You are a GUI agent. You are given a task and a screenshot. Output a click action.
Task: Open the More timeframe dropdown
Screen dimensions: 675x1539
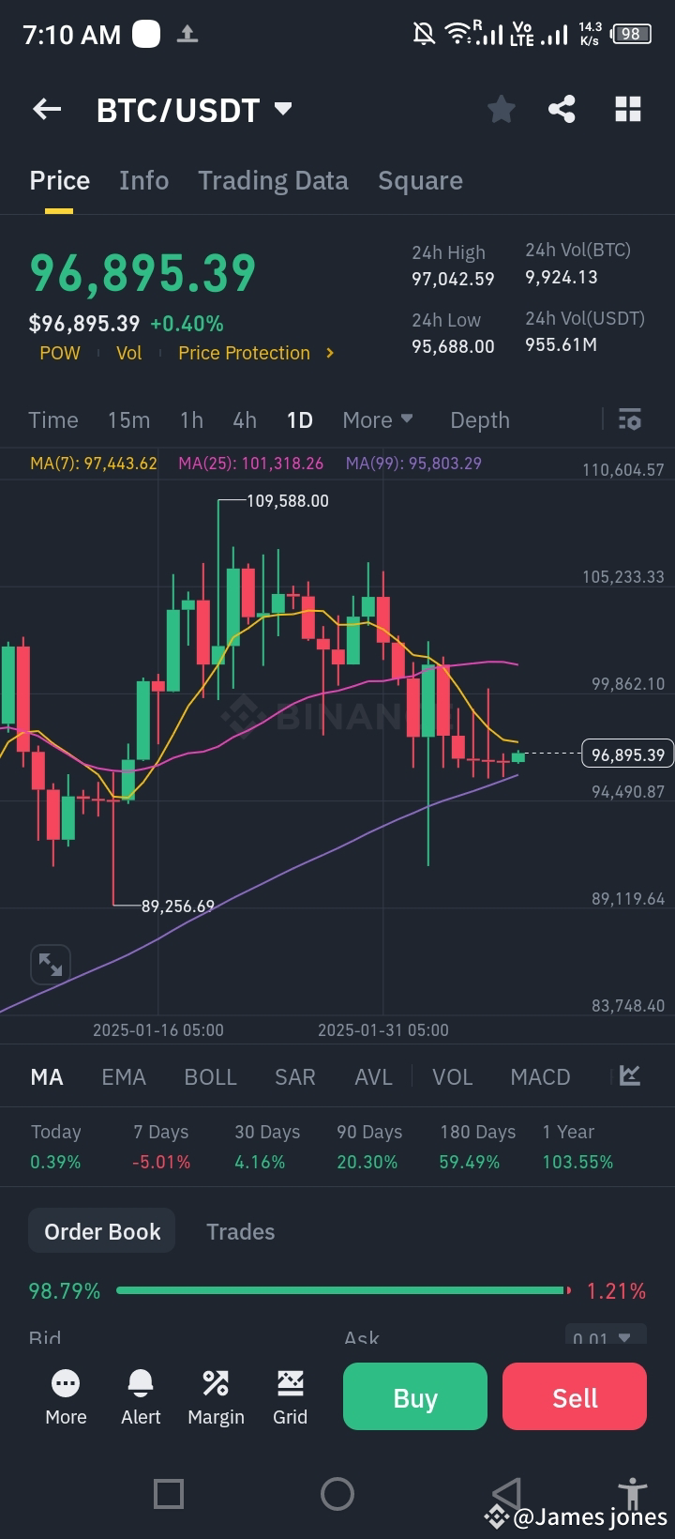(377, 419)
